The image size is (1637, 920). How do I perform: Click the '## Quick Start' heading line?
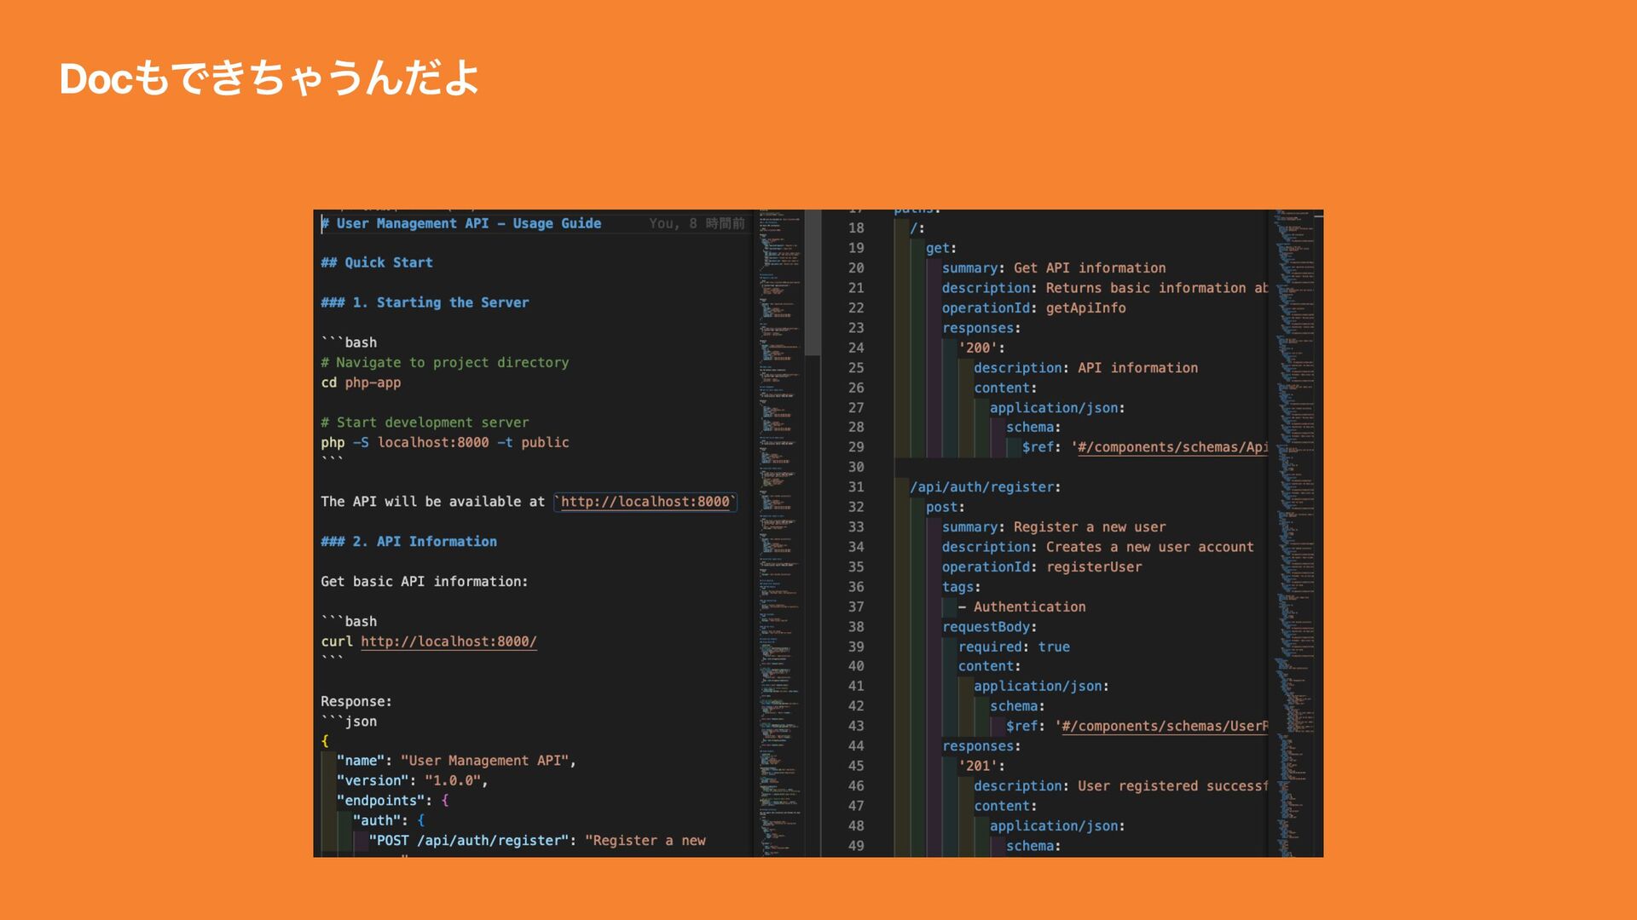point(377,262)
